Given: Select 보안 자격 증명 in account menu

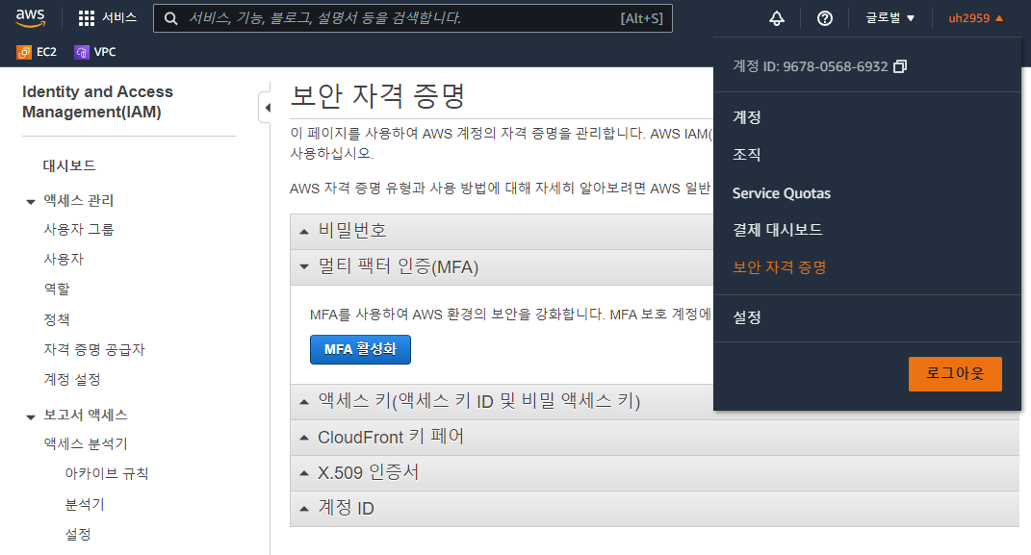Looking at the screenshot, I should click(779, 267).
